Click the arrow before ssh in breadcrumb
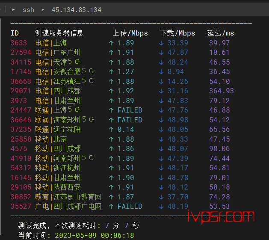 (x=13, y=10)
